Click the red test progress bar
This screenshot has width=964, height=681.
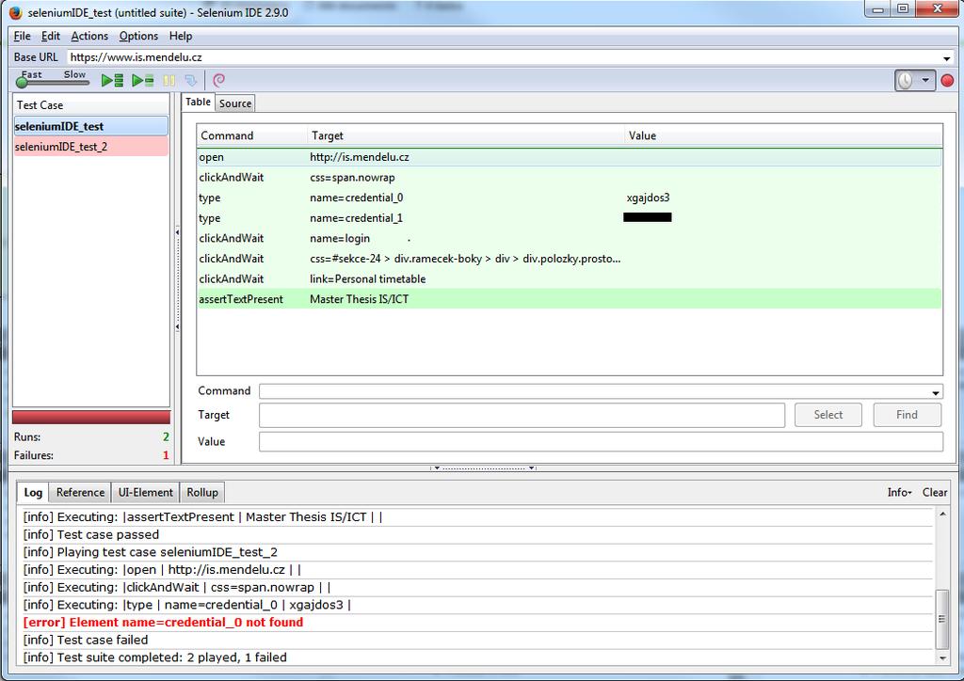(91, 418)
